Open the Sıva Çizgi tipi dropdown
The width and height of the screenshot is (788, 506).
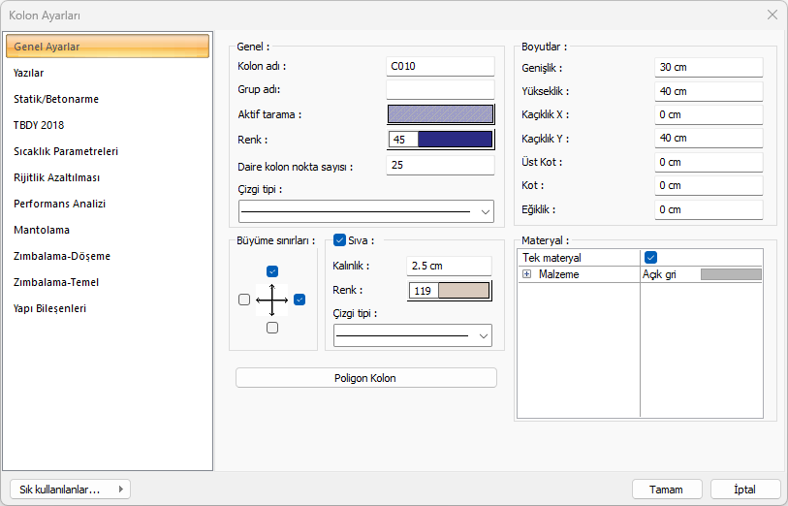pyautogui.click(x=413, y=335)
